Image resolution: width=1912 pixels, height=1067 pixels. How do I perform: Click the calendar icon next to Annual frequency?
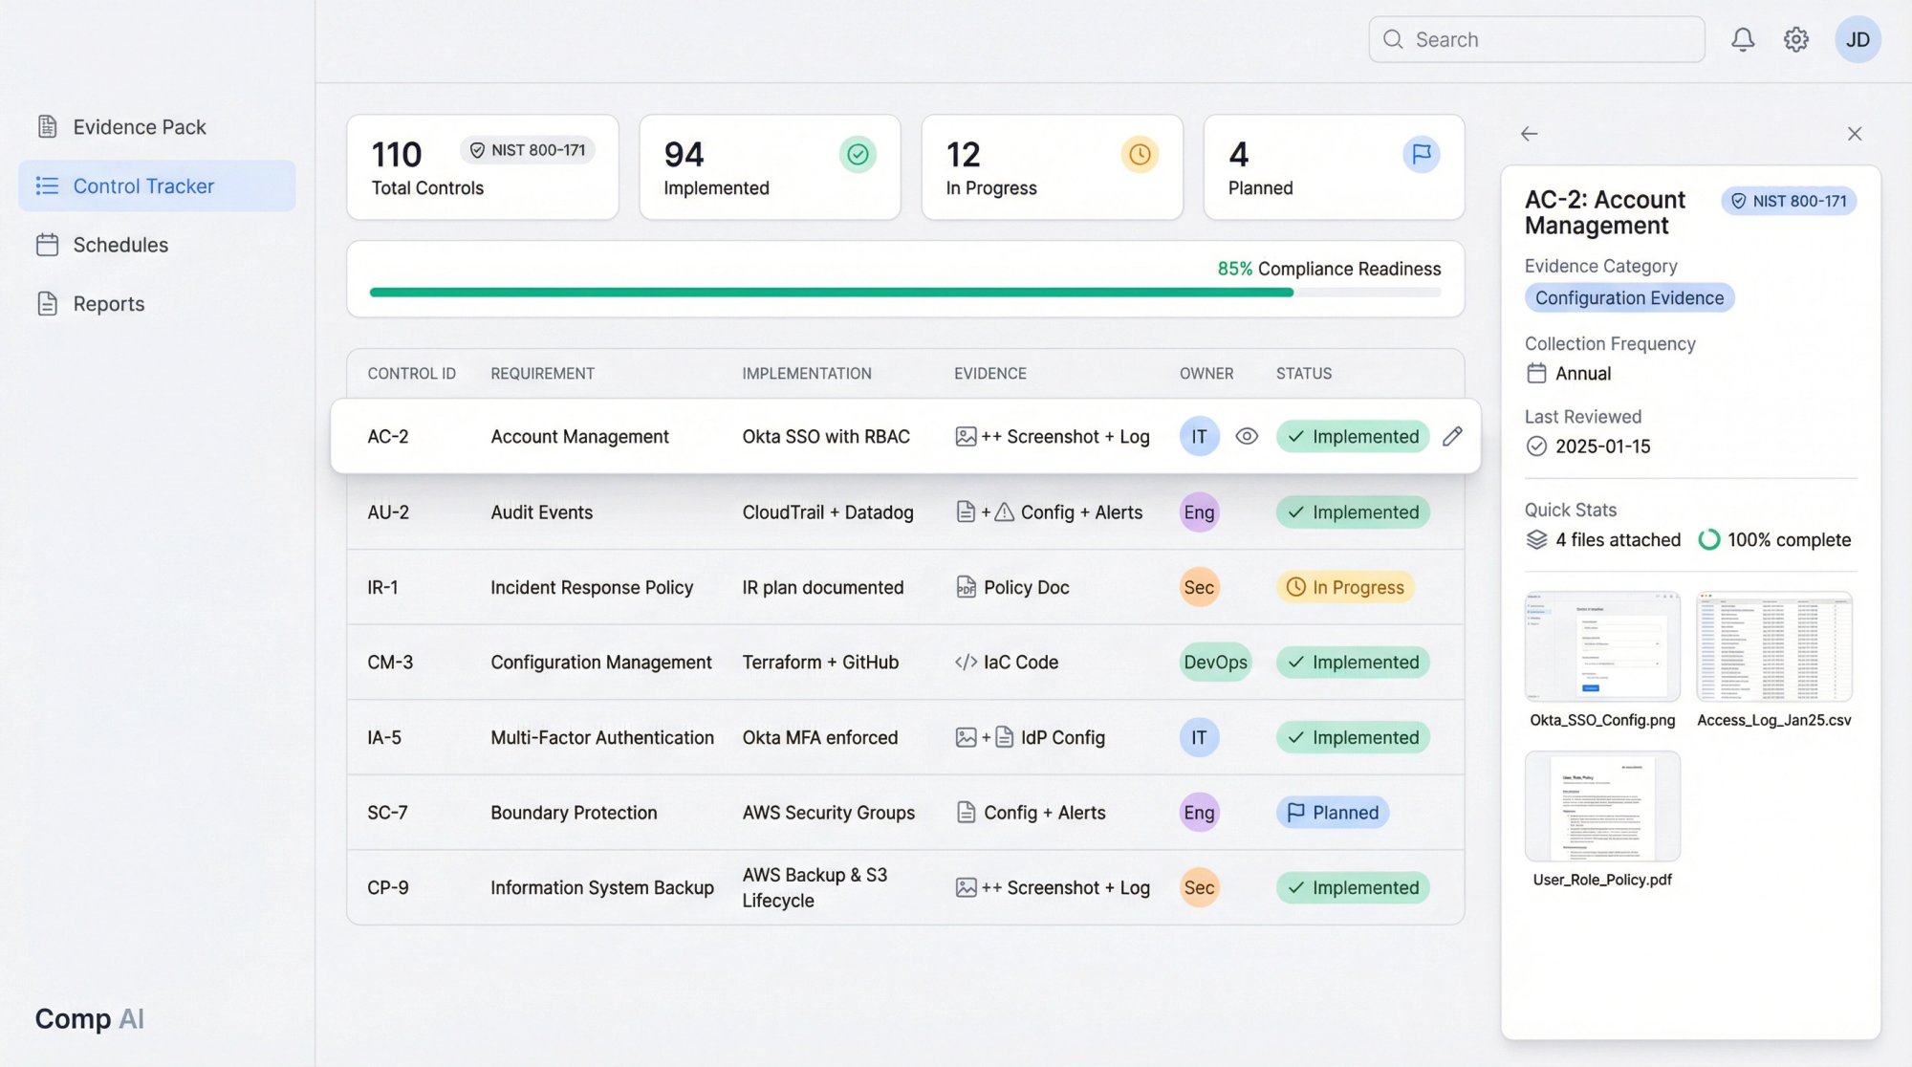tap(1539, 373)
